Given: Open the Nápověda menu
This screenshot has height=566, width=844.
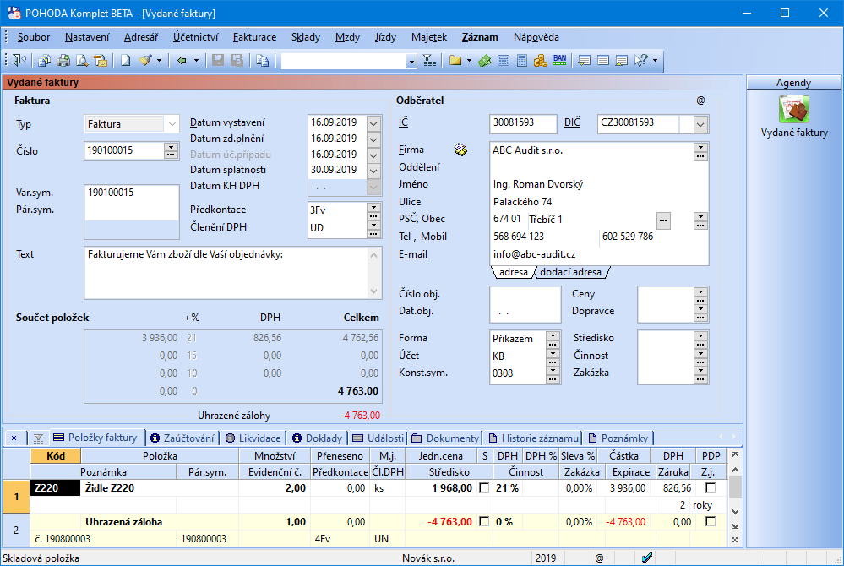Looking at the screenshot, I should (536, 37).
